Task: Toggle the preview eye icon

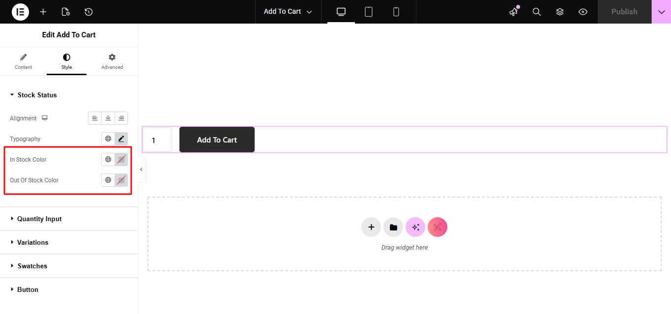Action: pos(583,12)
